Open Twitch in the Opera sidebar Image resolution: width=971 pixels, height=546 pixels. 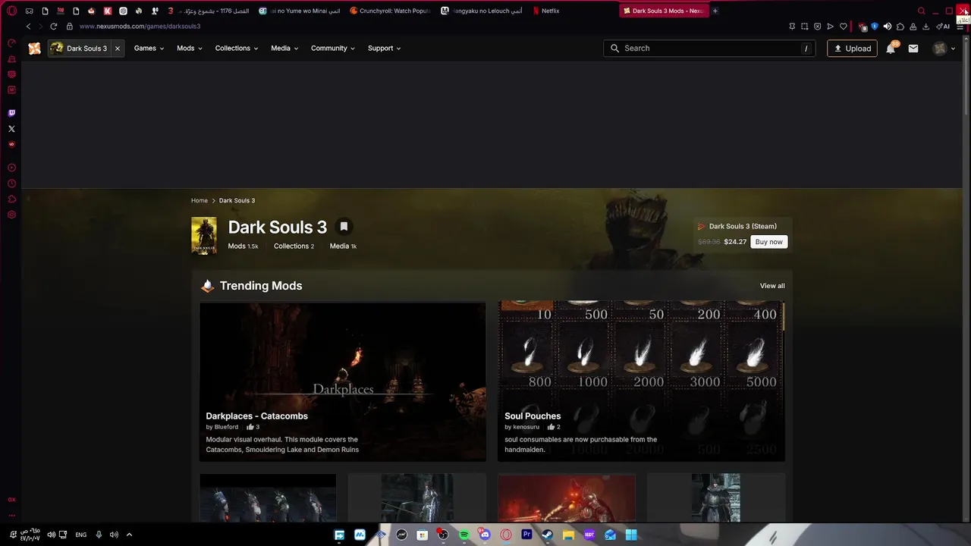[x=11, y=113]
